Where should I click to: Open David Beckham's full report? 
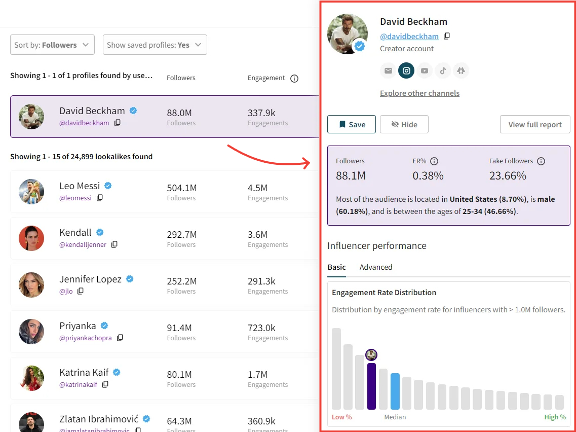(535, 124)
